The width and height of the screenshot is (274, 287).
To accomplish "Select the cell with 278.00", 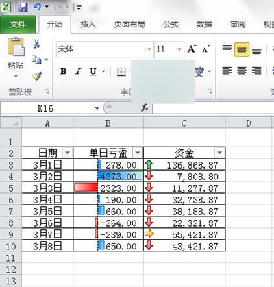I will [108, 164].
